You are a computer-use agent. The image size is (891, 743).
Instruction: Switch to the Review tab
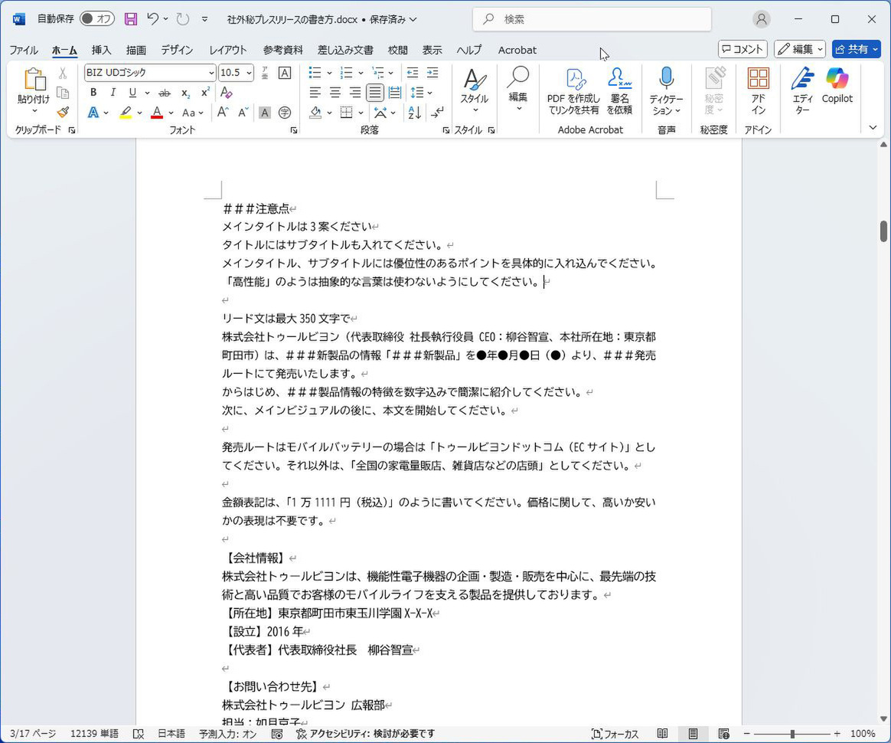point(397,50)
